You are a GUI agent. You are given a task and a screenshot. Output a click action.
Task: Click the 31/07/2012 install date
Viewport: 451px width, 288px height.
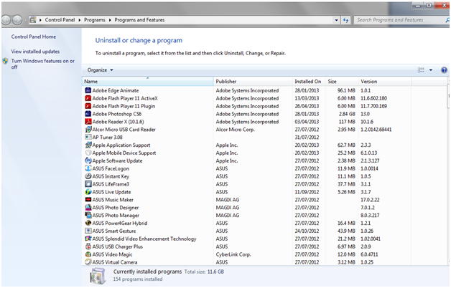coord(307,138)
